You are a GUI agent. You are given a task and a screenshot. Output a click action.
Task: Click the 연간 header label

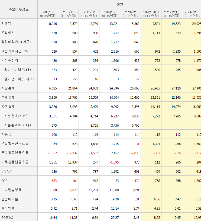(120, 5)
